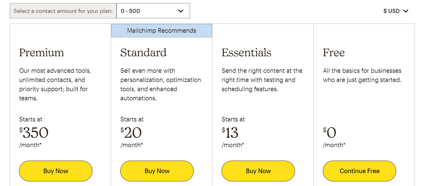
Task: Click the $20 Standard price
Action: click(x=131, y=132)
